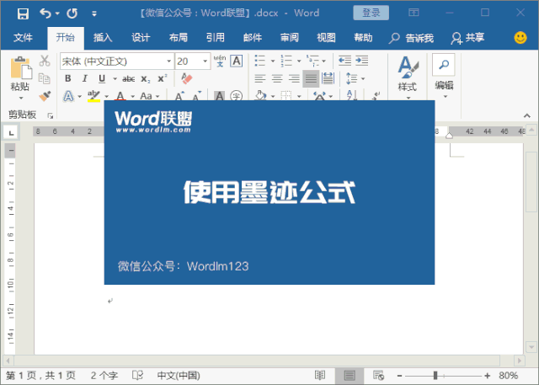Switch to the 帮助 tab

tap(363, 37)
